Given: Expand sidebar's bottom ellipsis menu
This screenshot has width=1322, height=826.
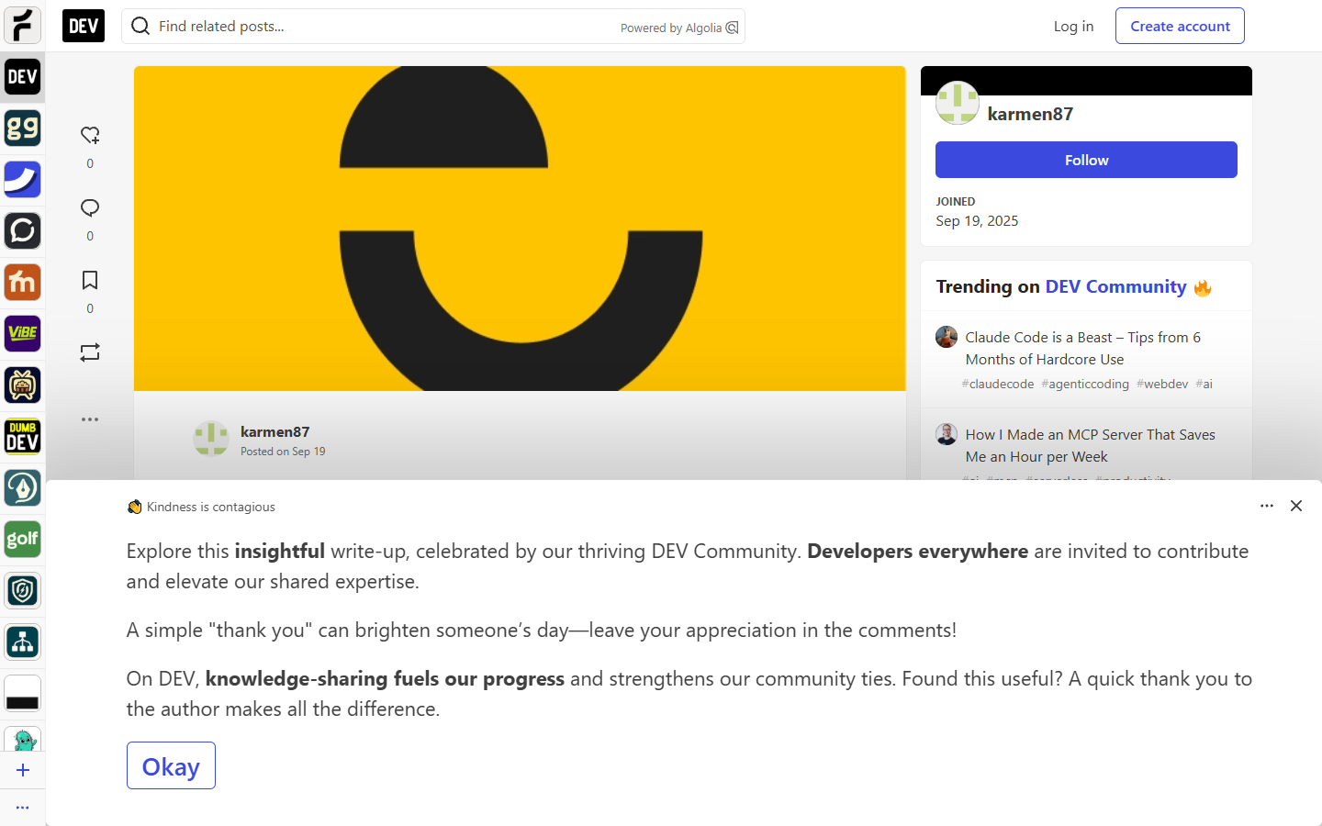Looking at the screenshot, I should (23, 808).
